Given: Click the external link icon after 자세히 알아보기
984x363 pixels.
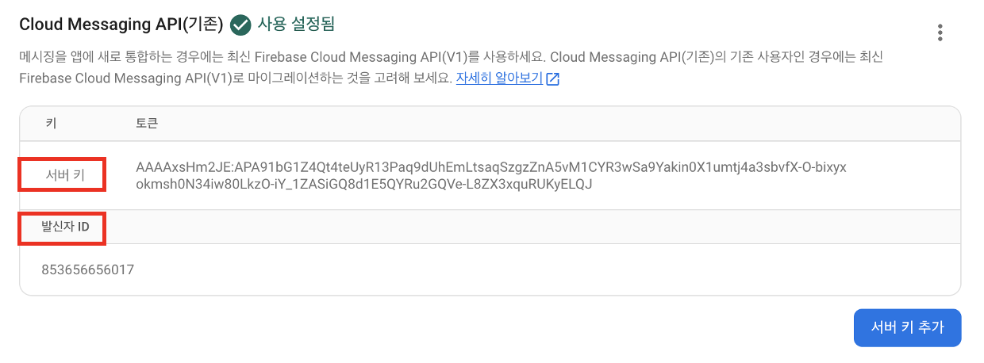Looking at the screenshot, I should point(553,79).
